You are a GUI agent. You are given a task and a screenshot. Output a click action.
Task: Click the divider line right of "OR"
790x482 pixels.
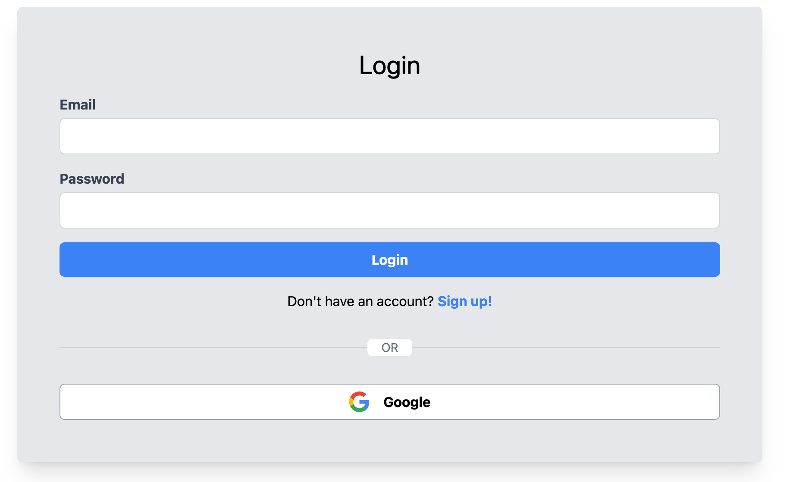pyautogui.click(x=566, y=347)
